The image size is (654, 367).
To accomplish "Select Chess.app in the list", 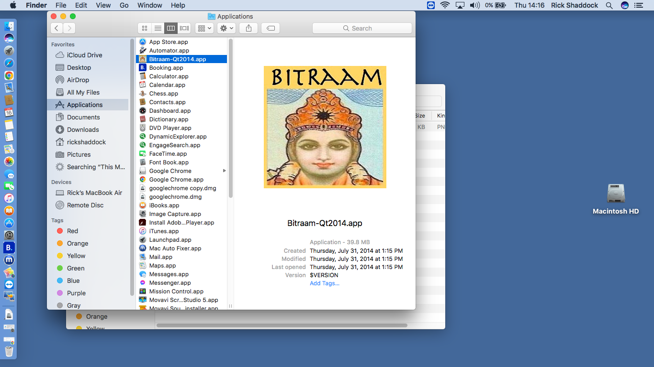I will [x=163, y=94].
